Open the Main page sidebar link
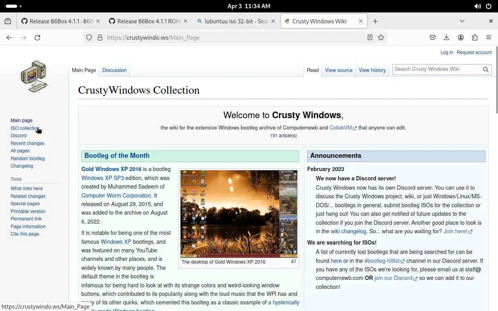498x311 pixels. (21, 121)
